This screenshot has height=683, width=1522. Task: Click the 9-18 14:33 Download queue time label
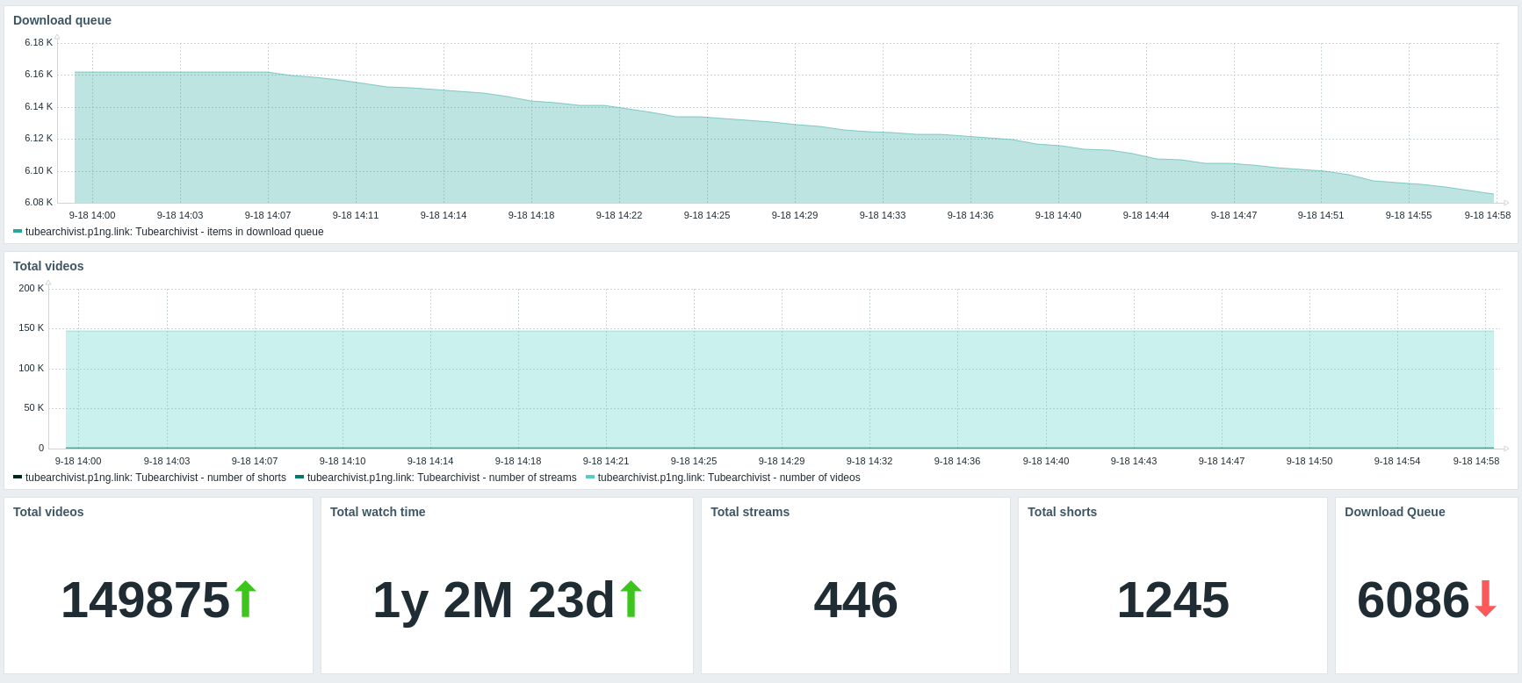pyautogui.click(x=883, y=215)
